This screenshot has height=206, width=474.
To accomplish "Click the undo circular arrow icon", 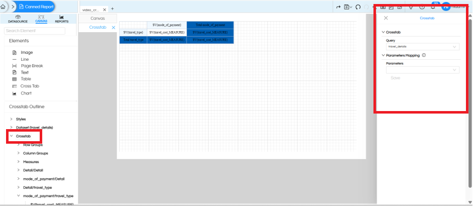I will click(358, 7).
